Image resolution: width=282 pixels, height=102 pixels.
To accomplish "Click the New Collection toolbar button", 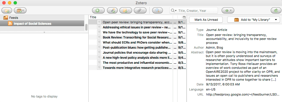I will click(7, 11).
